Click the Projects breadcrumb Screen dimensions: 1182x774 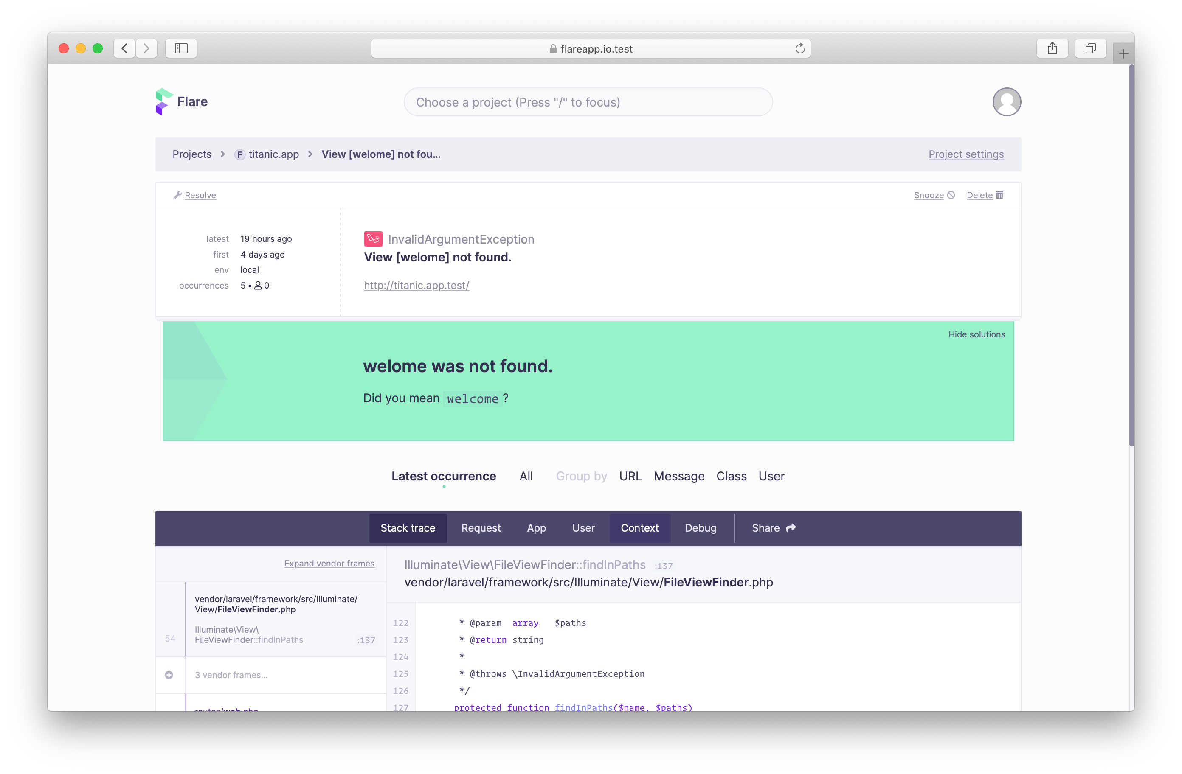[x=192, y=154]
